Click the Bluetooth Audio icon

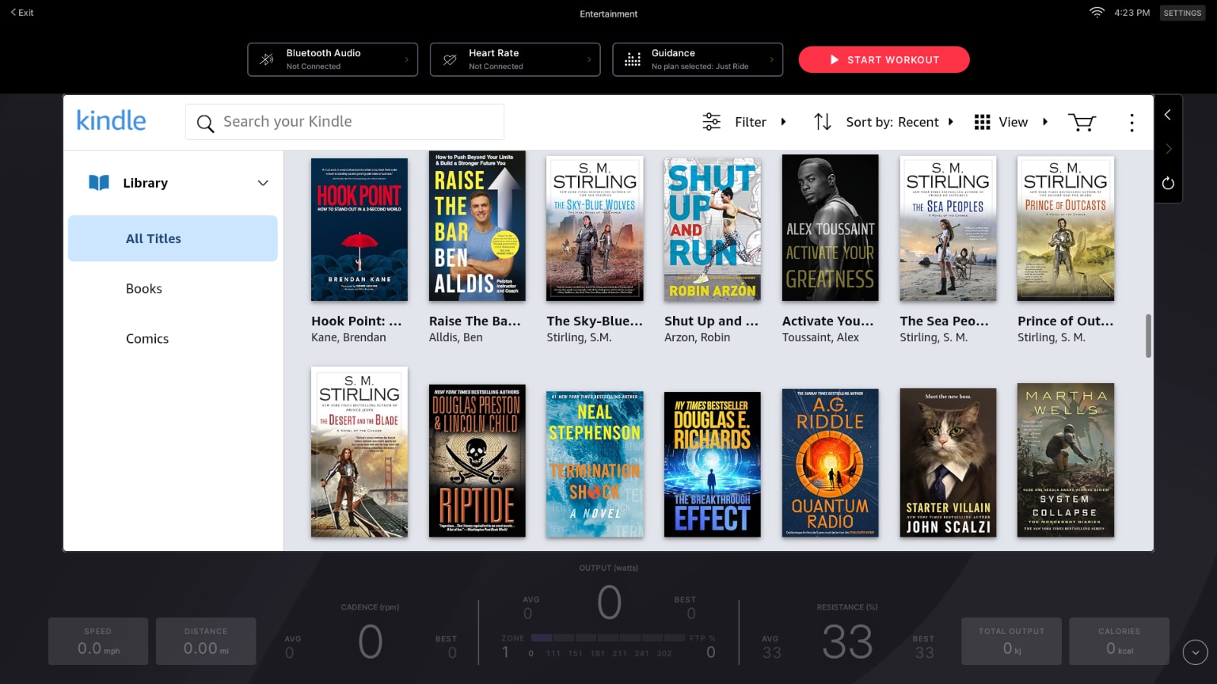click(x=267, y=59)
